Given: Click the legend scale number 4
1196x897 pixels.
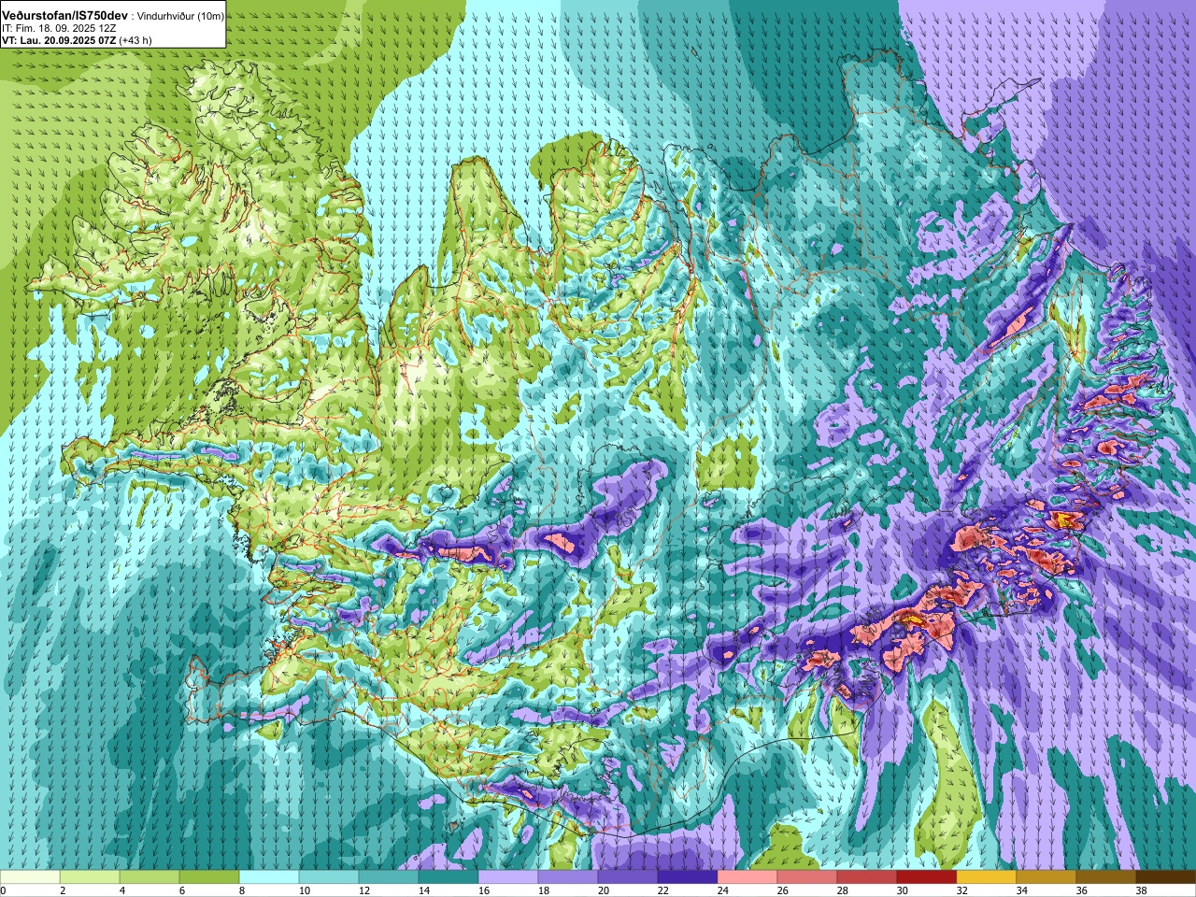Looking at the screenshot, I should (x=122, y=890).
